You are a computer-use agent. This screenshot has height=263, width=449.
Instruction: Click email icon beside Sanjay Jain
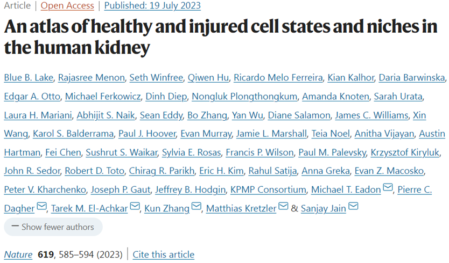coord(354,207)
